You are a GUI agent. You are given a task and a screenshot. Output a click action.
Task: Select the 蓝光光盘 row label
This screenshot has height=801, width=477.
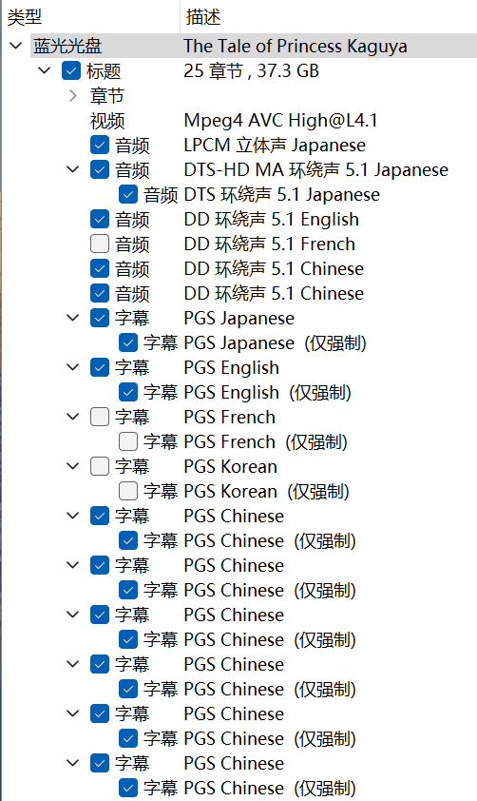[x=67, y=46]
